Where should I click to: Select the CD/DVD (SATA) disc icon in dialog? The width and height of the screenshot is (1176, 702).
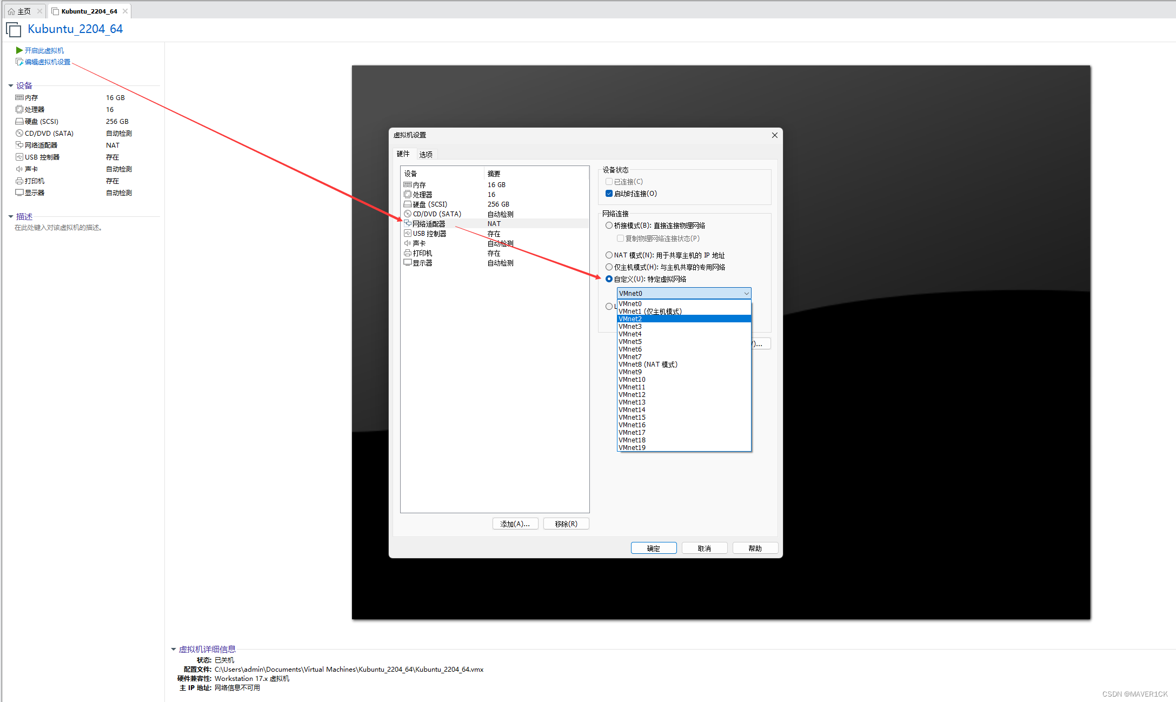pyautogui.click(x=408, y=214)
